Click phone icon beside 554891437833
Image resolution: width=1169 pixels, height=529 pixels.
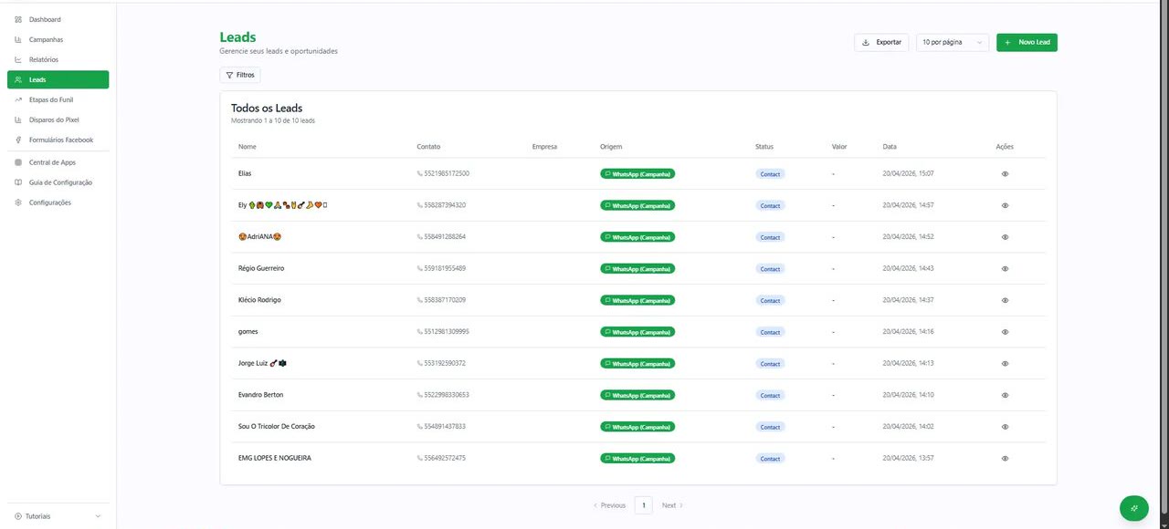click(x=420, y=427)
